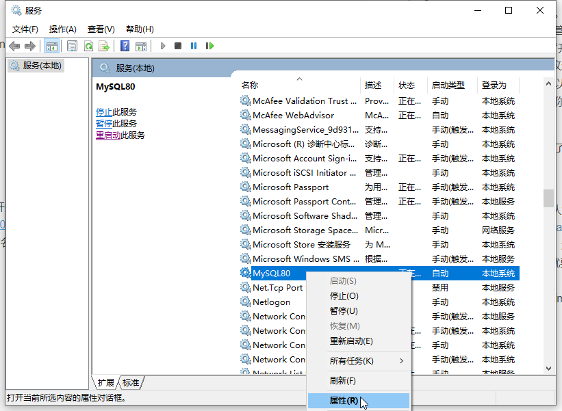Switch to the 扩展 tab
The image size is (562, 411).
pos(105,383)
